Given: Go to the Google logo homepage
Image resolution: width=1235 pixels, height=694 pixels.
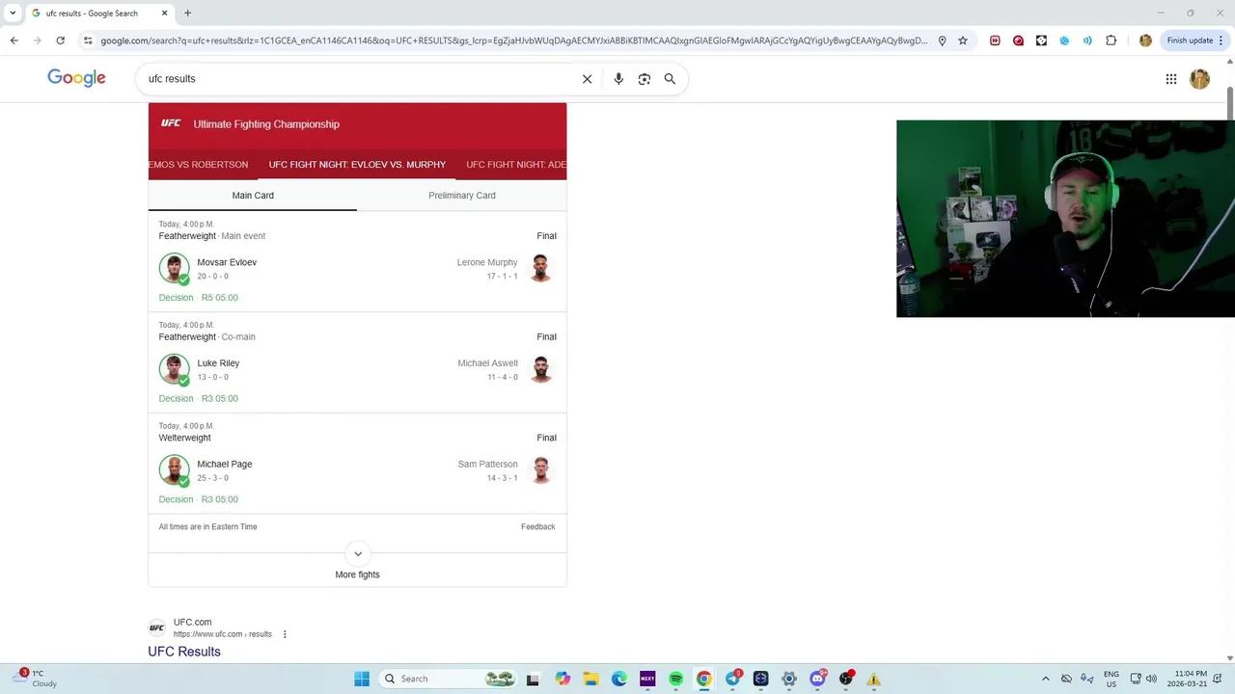Looking at the screenshot, I should [76, 78].
